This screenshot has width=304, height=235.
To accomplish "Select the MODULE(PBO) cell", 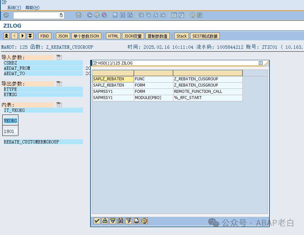I will click(153, 97).
